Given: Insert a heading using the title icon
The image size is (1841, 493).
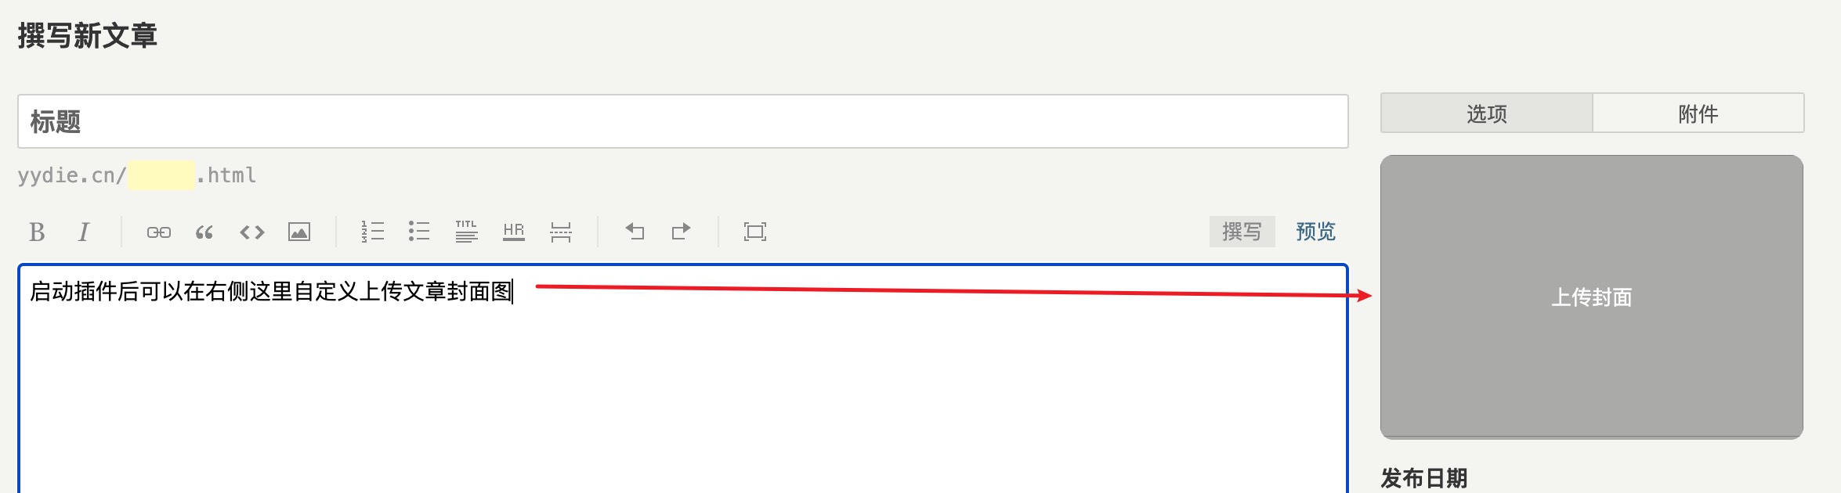Looking at the screenshot, I should point(466,232).
